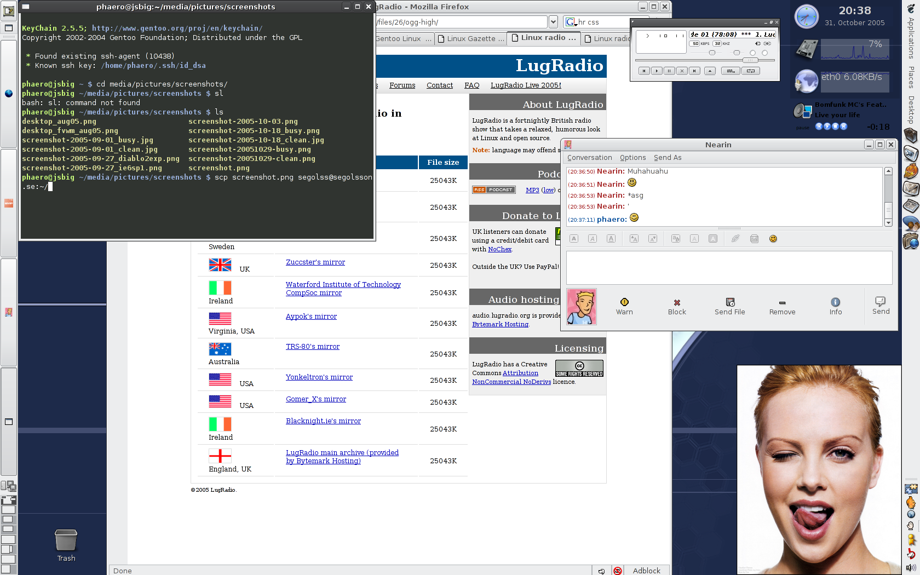Click the volume speaker icon on right panel
This screenshot has width=920, height=575.
911,568
